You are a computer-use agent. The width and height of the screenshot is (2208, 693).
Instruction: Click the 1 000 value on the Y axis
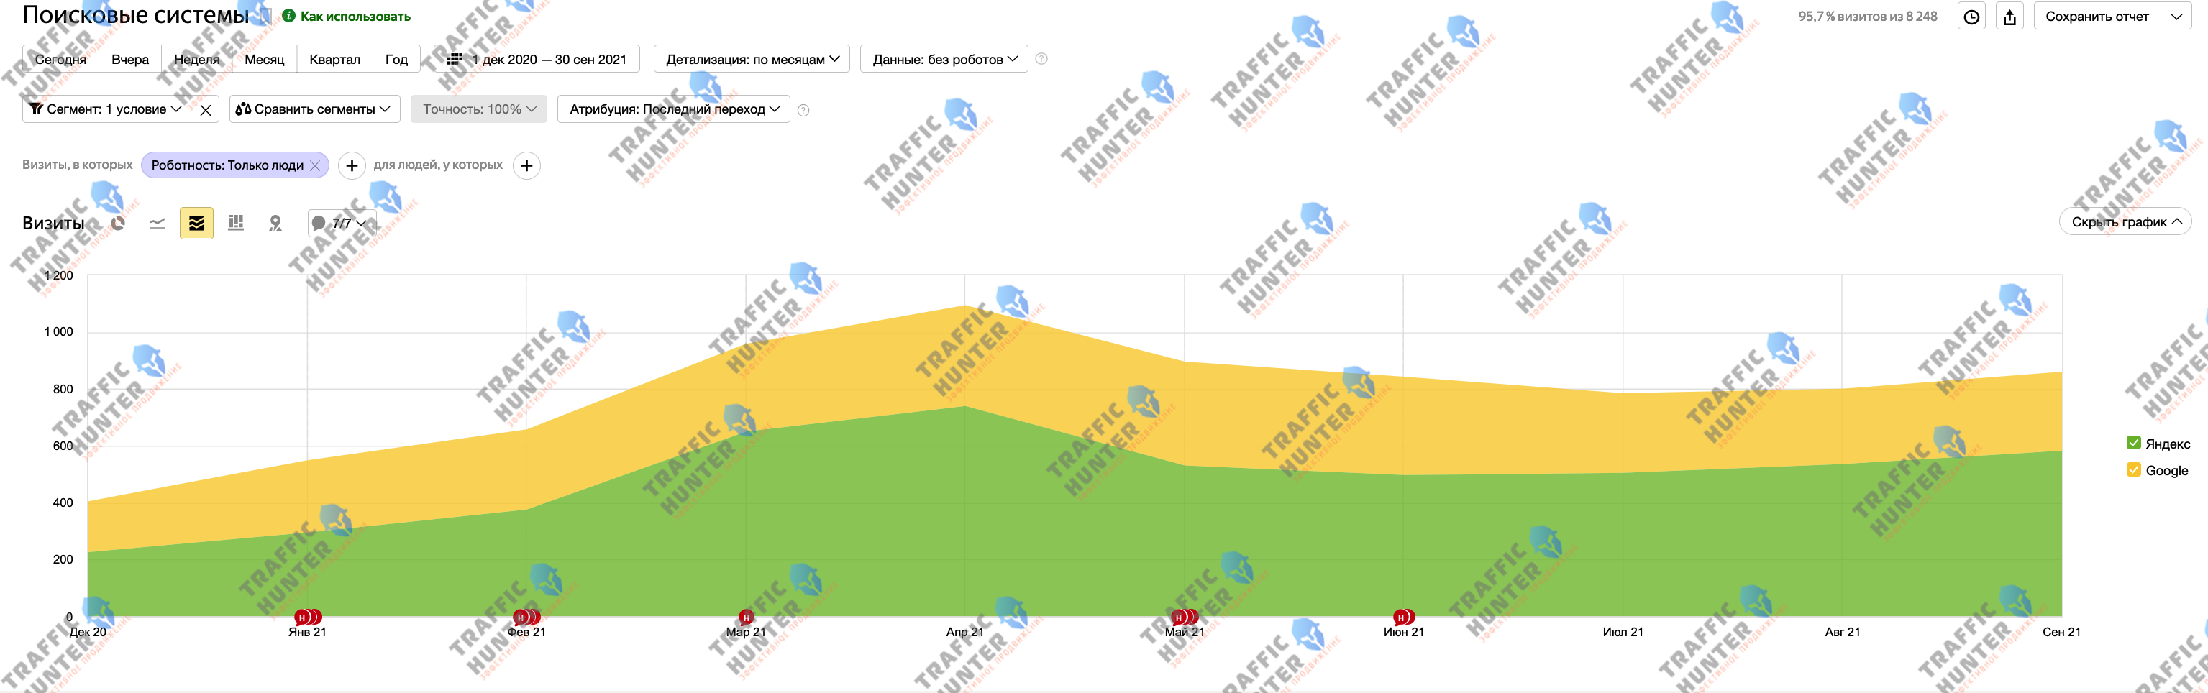point(58,331)
